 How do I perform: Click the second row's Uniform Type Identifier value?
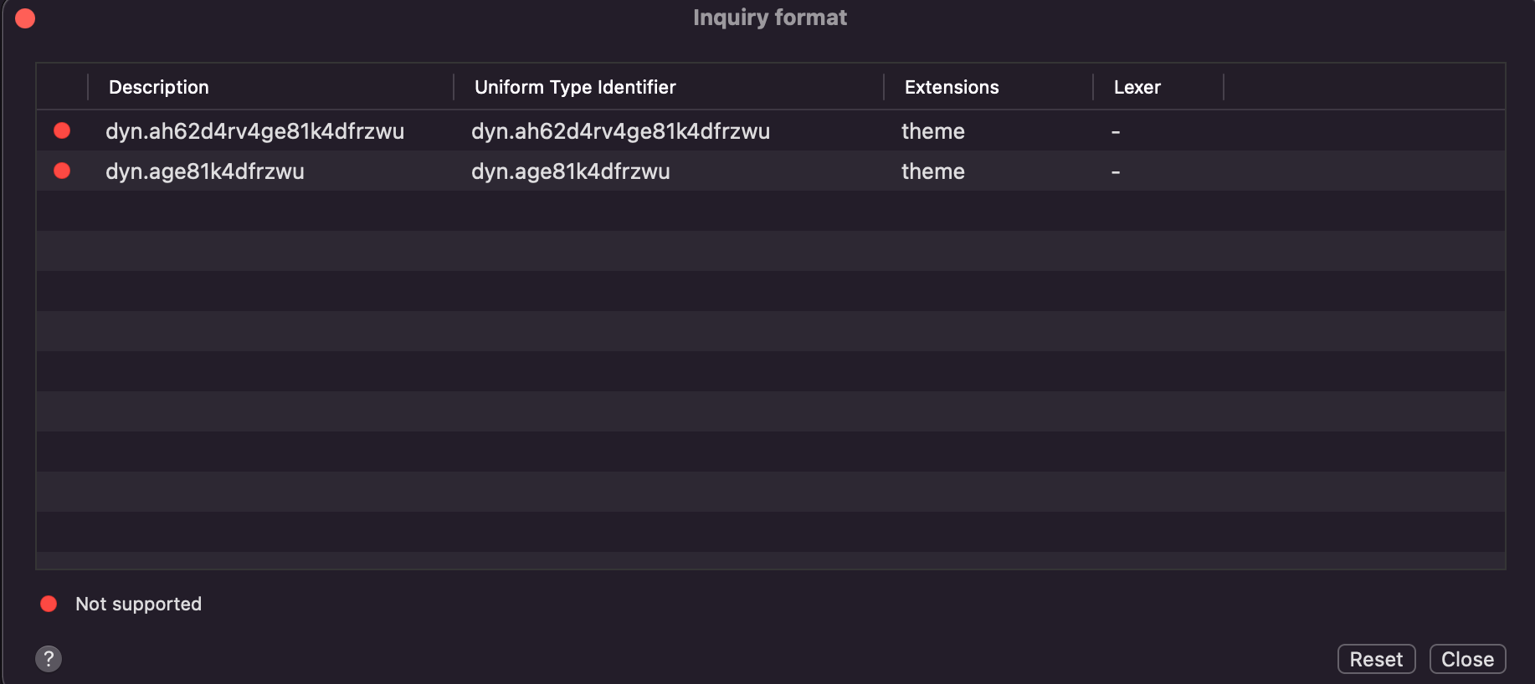[571, 171]
